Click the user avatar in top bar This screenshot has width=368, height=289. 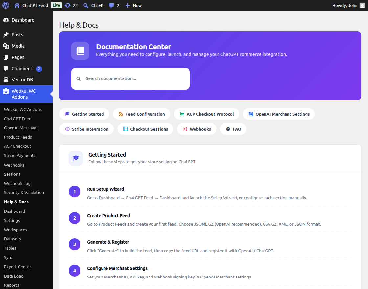click(x=362, y=5)
